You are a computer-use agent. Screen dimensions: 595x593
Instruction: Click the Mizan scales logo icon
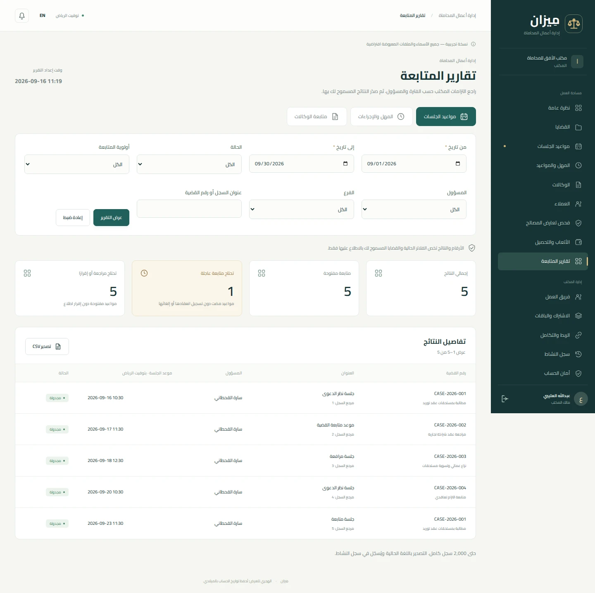(574, 24)
